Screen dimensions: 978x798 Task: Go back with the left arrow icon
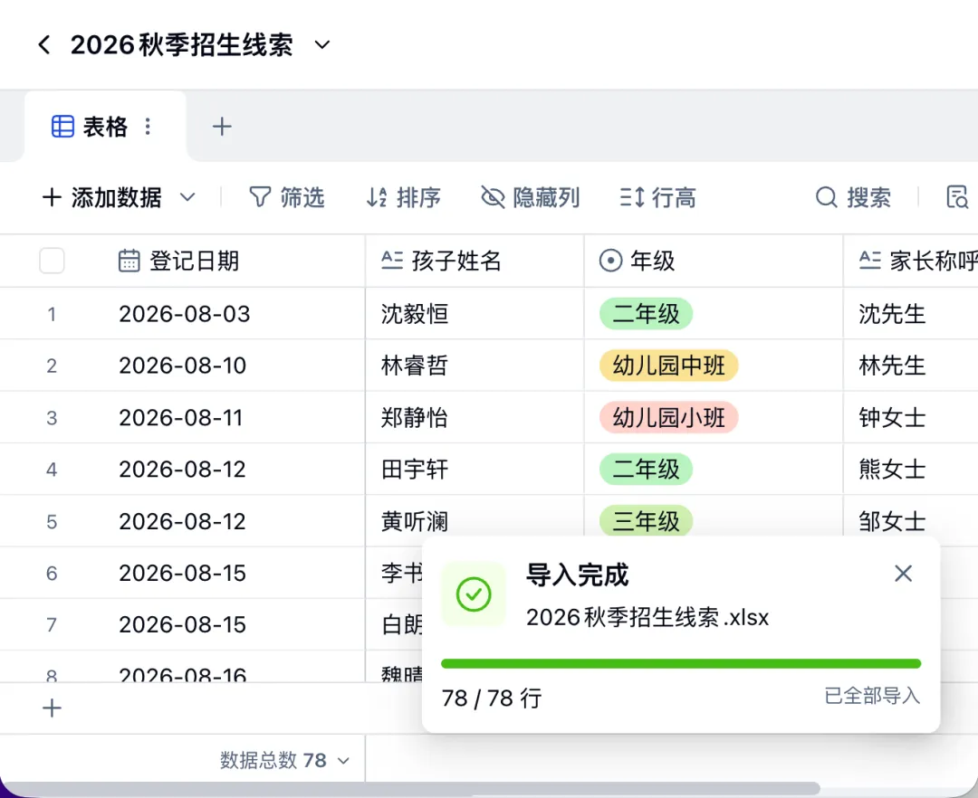tap(43, 45)
